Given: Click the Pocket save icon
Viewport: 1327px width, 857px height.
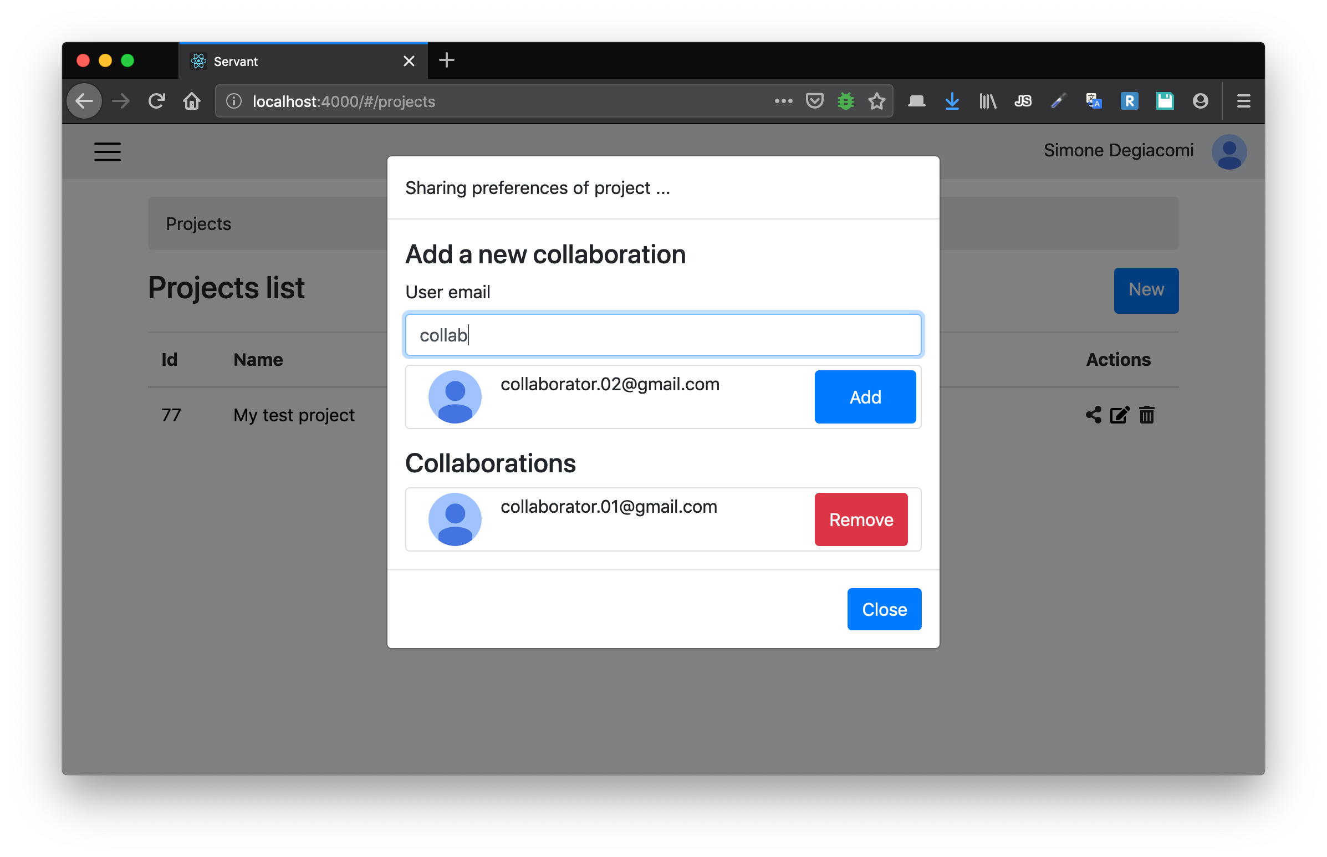Looking at the screenshot, I should coord(815,101).
